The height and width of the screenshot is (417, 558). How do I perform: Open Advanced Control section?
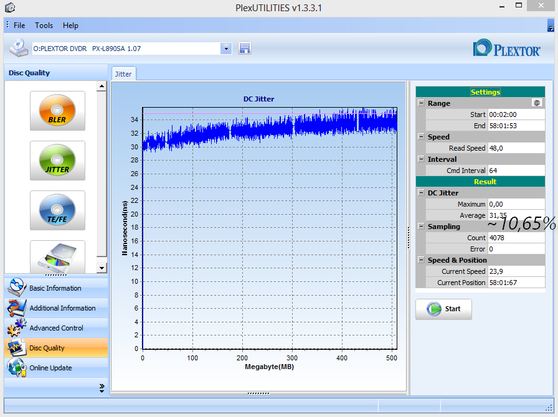point(56,328)
